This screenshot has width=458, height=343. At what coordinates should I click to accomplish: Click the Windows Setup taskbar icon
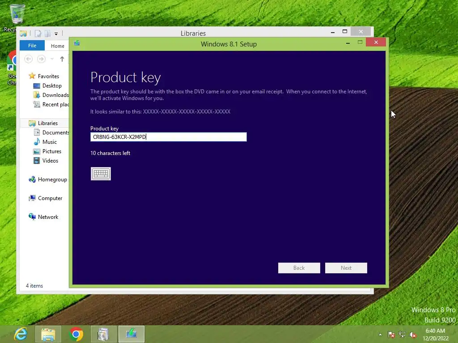click(x=131, y=334)
